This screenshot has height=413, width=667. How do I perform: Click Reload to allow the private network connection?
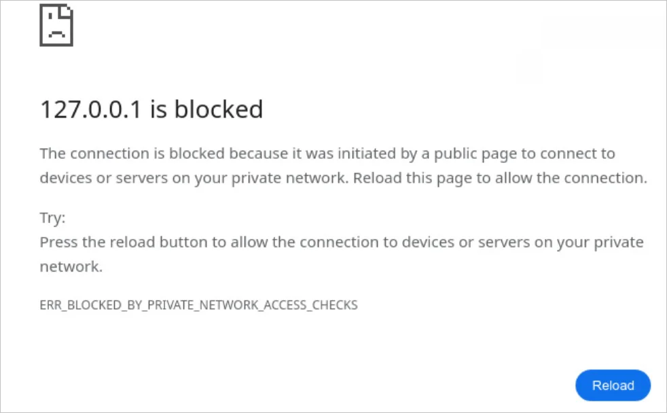coord(613,385)
